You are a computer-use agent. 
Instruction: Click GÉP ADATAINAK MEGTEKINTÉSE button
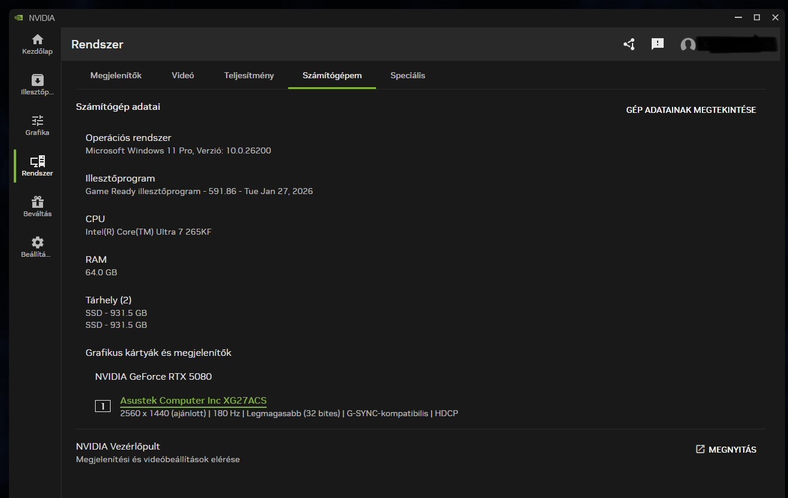click(691, 110)
